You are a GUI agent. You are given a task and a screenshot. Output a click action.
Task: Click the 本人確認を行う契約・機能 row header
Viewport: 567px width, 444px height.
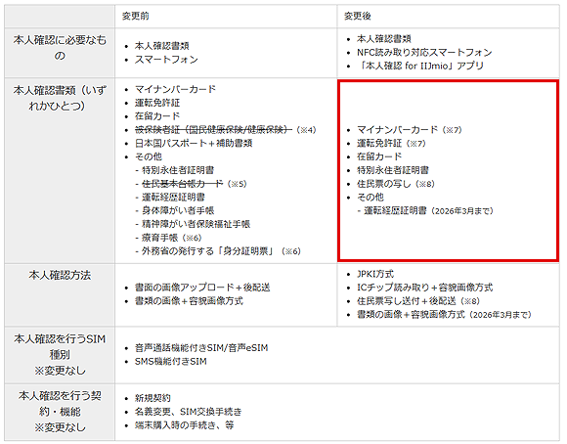click(60, 412)
